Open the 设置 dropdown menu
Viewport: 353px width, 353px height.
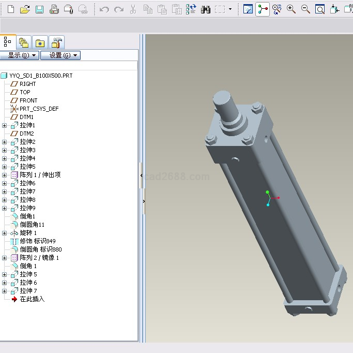60,55
